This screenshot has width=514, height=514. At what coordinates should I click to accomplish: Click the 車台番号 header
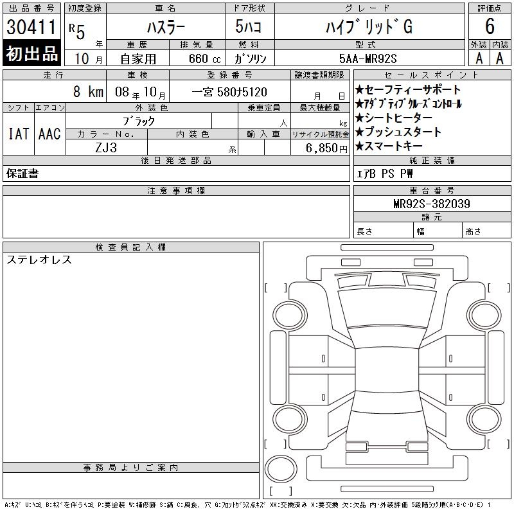(432, 190)
